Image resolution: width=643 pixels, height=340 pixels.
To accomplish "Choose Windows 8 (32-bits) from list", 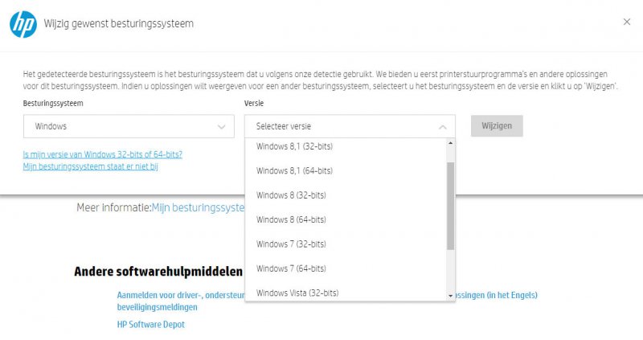I will coord(346,195).
